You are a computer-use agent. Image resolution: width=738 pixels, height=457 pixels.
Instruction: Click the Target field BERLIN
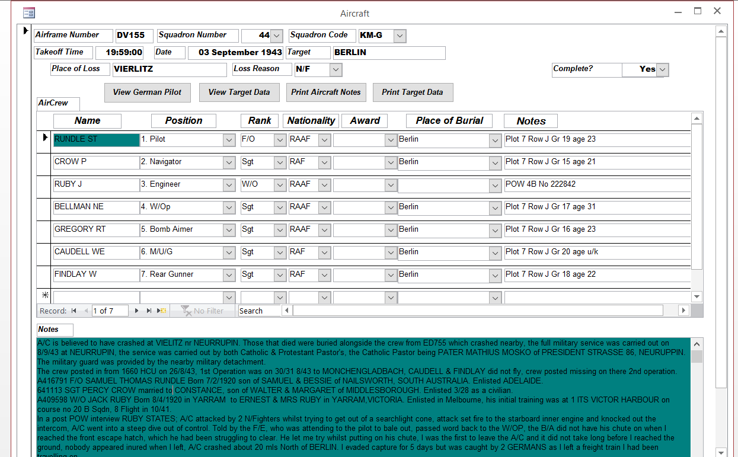[x=389, y=53]
